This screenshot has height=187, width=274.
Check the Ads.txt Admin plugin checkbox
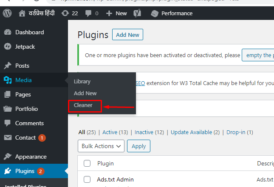pyautogui.click(x=87, y=179)
